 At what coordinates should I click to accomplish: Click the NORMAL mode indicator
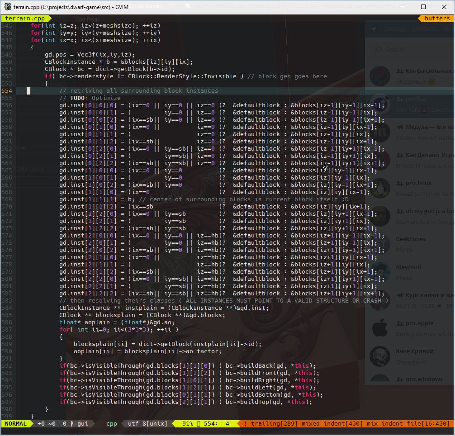tap(16, 424)
